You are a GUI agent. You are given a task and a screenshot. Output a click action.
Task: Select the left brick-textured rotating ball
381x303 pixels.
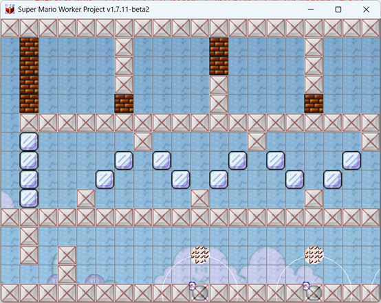coord(200,255)
